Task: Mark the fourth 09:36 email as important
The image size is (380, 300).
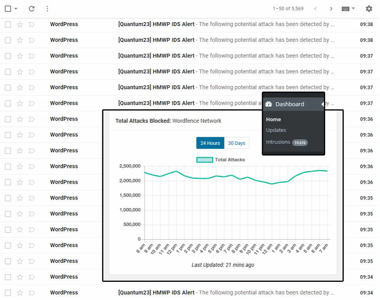Action: [32, 166]
